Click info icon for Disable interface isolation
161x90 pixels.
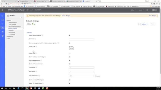tap(42, 64)
